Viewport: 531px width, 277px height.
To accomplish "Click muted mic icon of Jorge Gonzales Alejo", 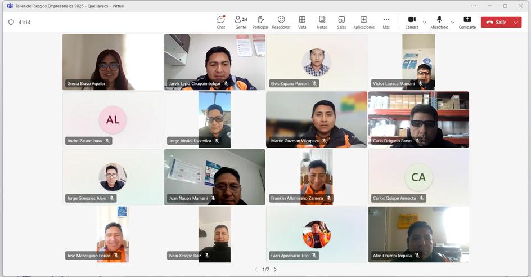I will tap(112, 198).
